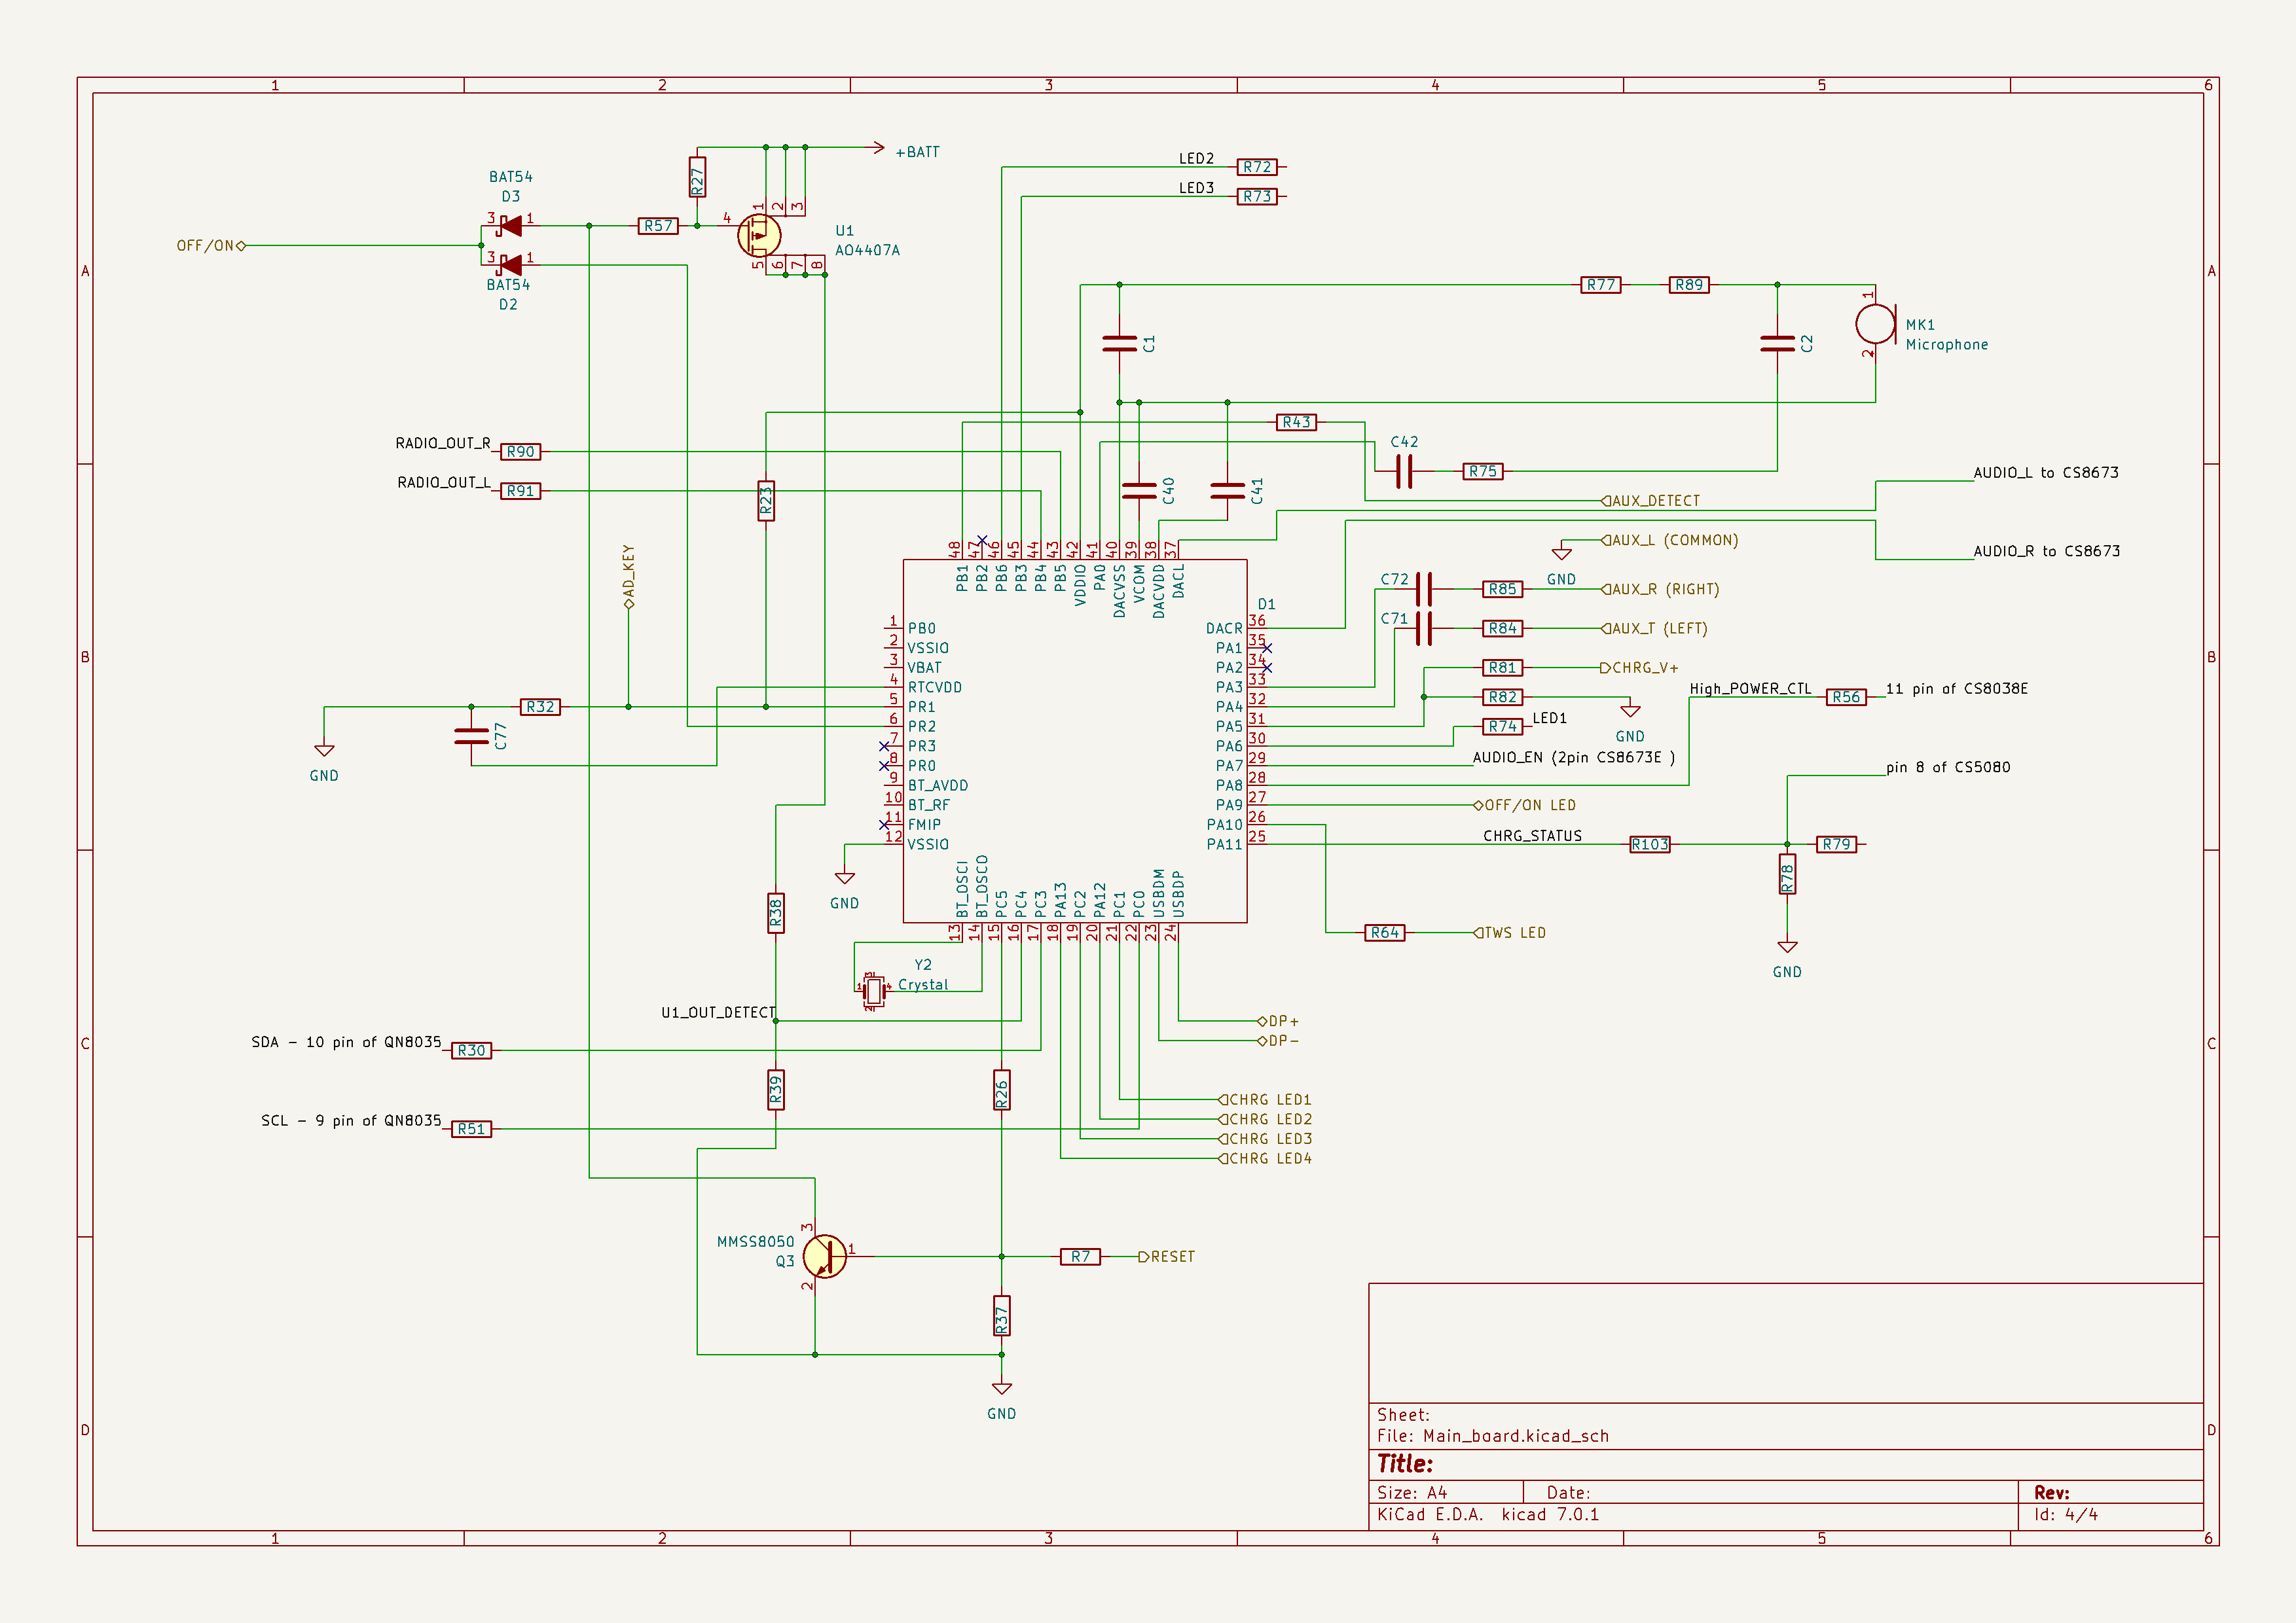Select capacitor C77 near the GND symbol
The image size is (2296, 1623).
coord(471,736)
